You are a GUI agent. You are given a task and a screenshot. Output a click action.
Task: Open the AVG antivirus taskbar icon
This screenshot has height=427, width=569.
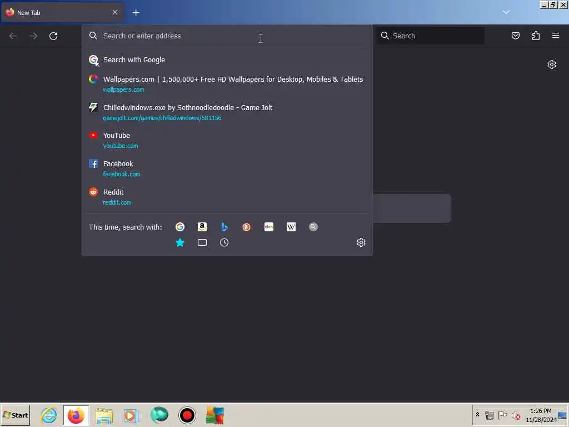click(215, 415)
